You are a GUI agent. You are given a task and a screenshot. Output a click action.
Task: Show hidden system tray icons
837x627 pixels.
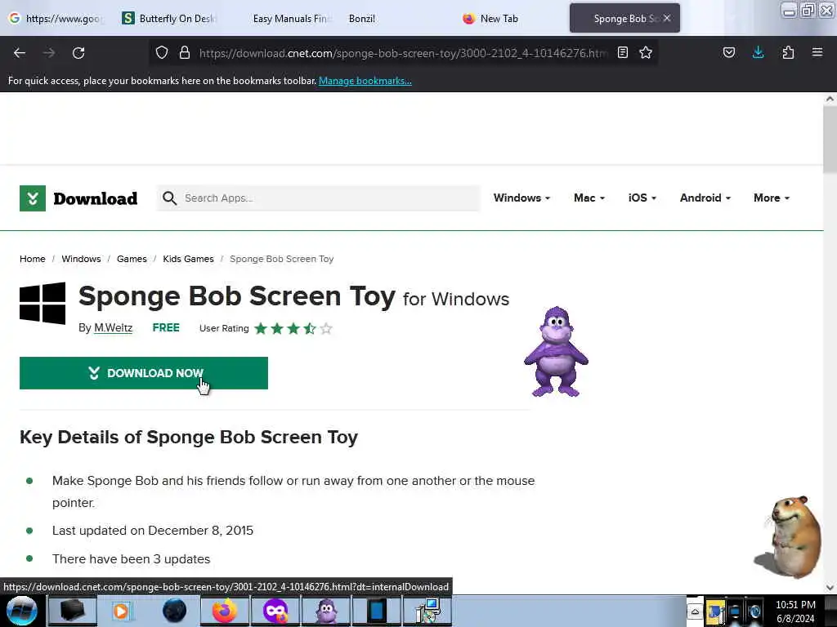click(x=695, y=611)
